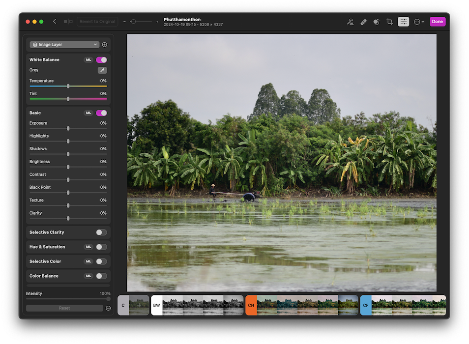
Task: Click the Highlights slider handle
Action: click(x=68, y=142)
